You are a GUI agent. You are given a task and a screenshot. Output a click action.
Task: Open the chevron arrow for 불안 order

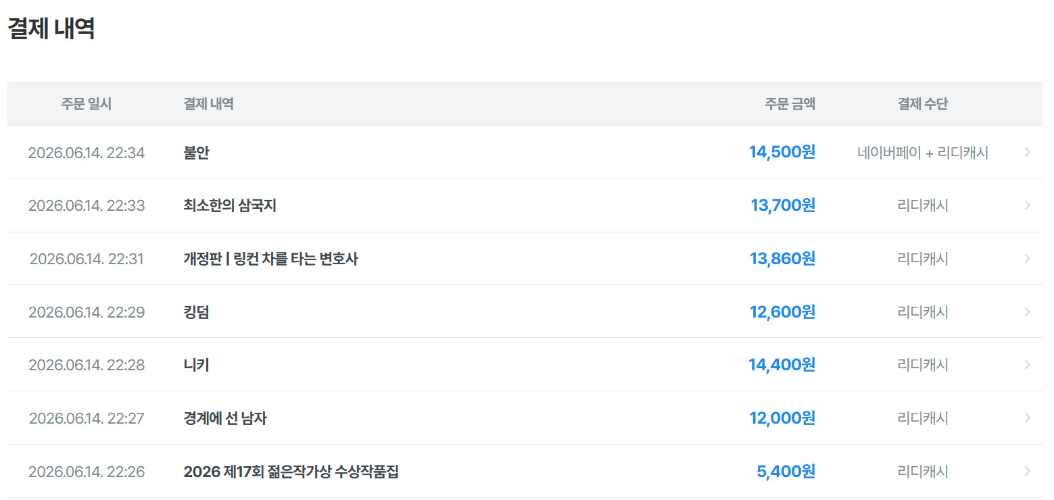[x=1027, y=152]
